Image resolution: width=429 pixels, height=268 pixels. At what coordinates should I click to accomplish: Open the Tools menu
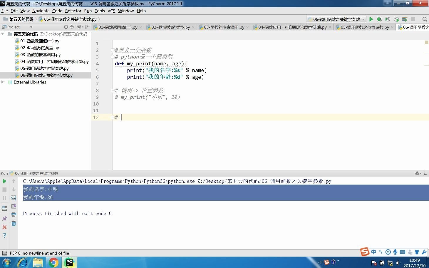coord(100,11)
